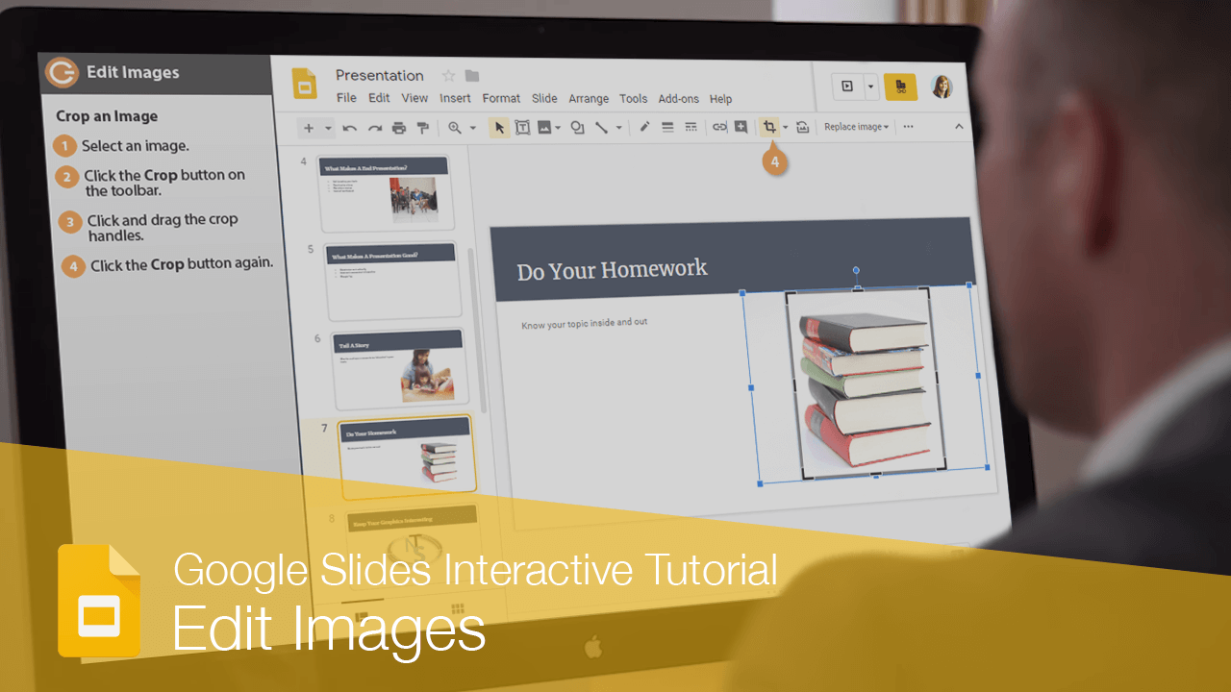Image resolution: width=1231 pixels, height=692 pixels.
Task: Open the Present options dropdown arrow
Action: click(871, 86)
